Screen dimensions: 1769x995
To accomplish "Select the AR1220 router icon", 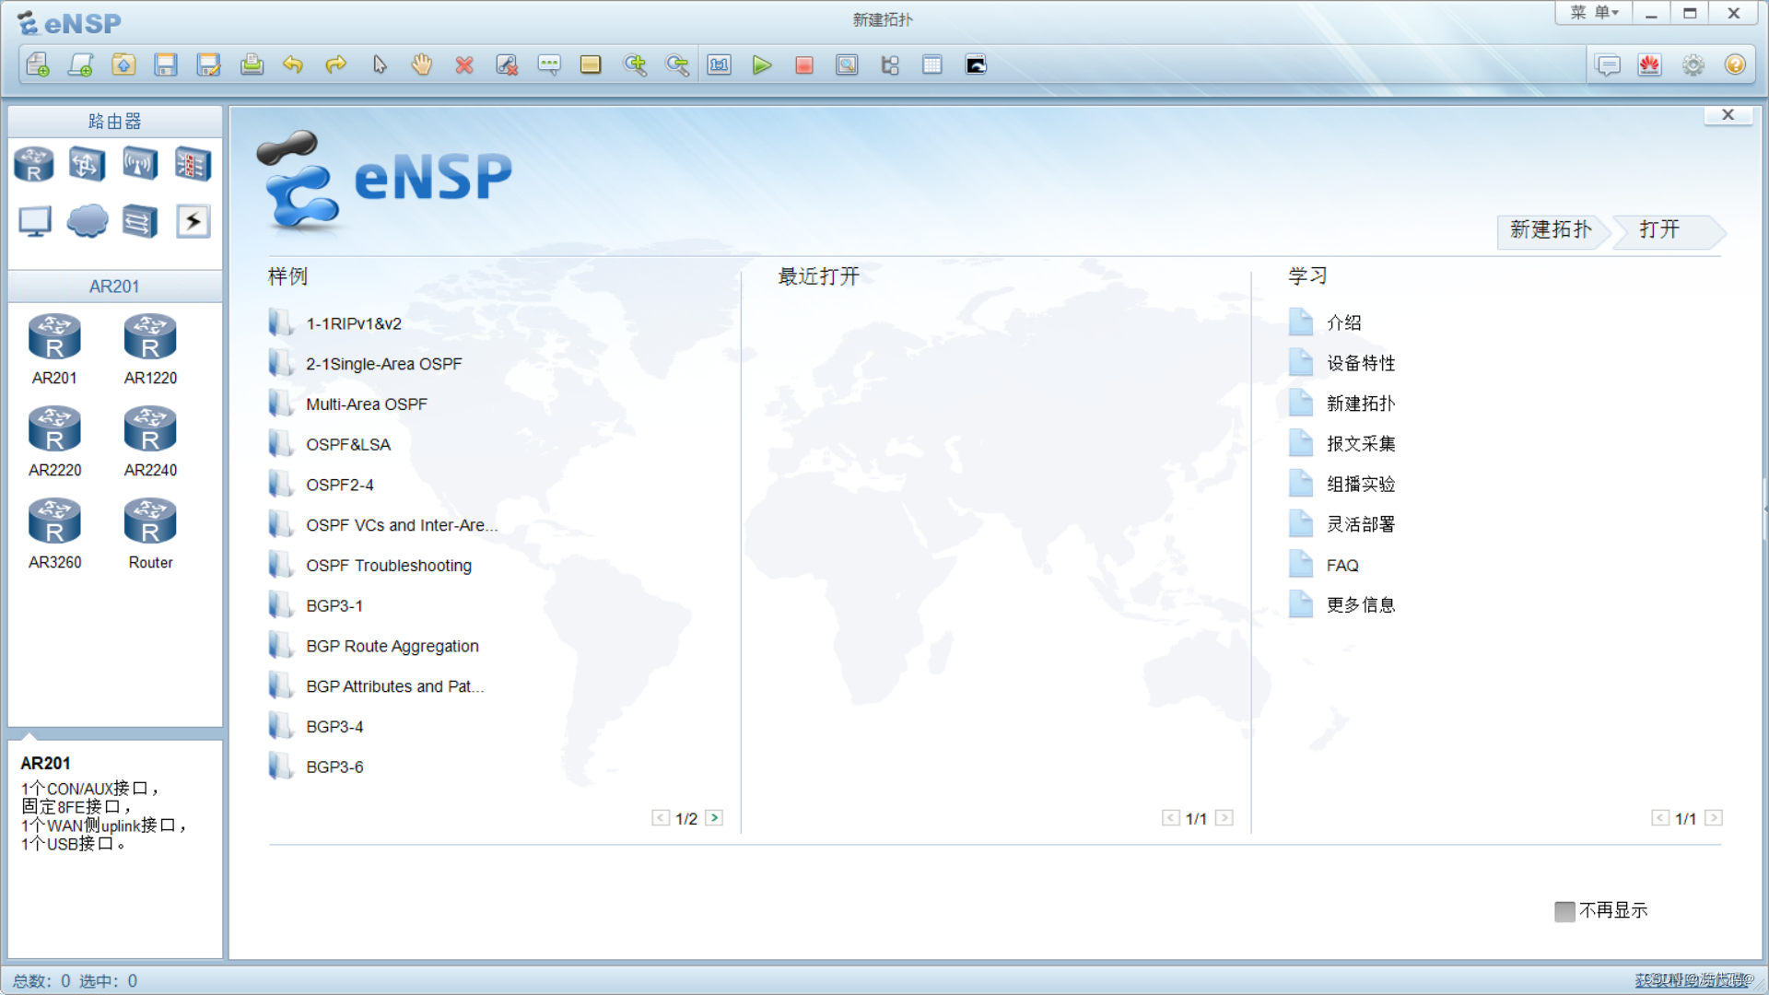I will tap(148, 338).
